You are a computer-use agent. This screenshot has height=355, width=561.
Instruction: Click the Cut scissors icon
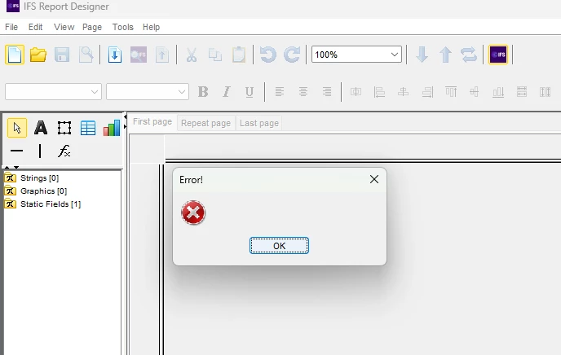[x=192, y=55]
